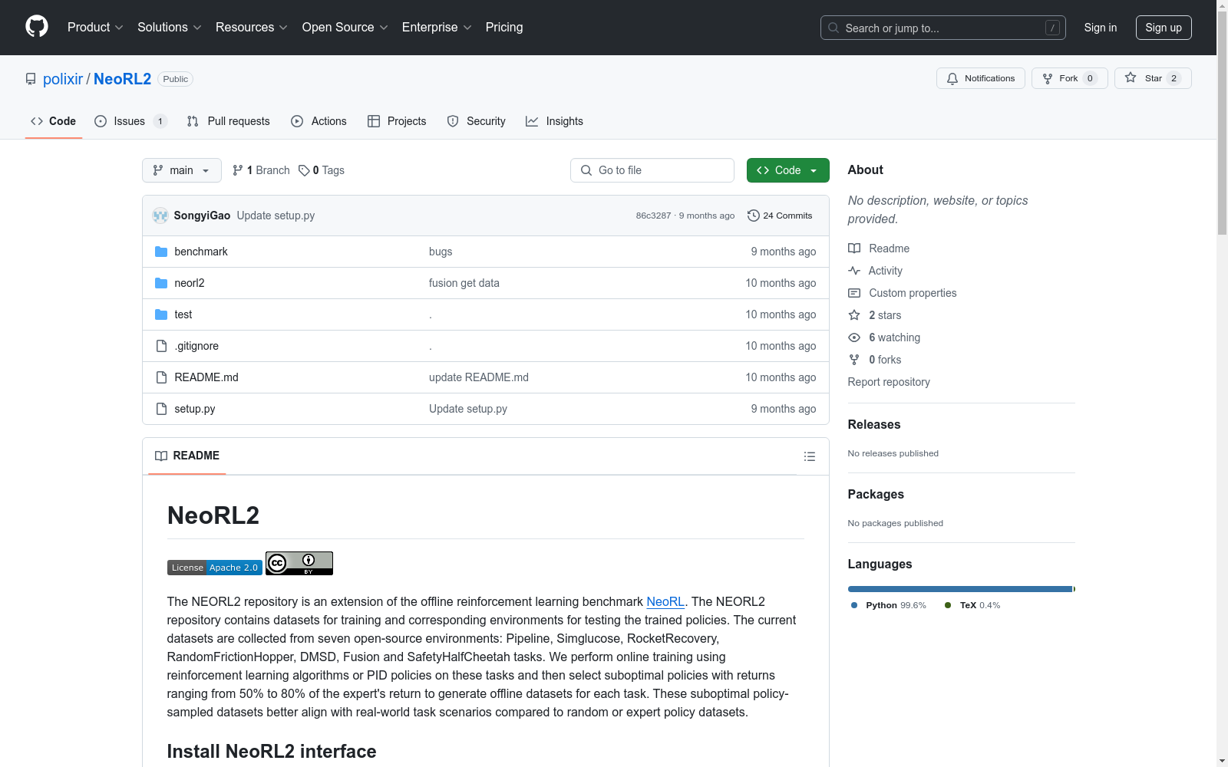Open the polixir owner profile link

[63, 79]
